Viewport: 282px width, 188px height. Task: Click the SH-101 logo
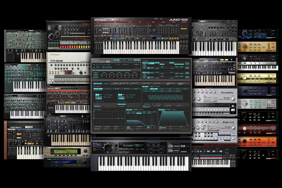[233, 39]
